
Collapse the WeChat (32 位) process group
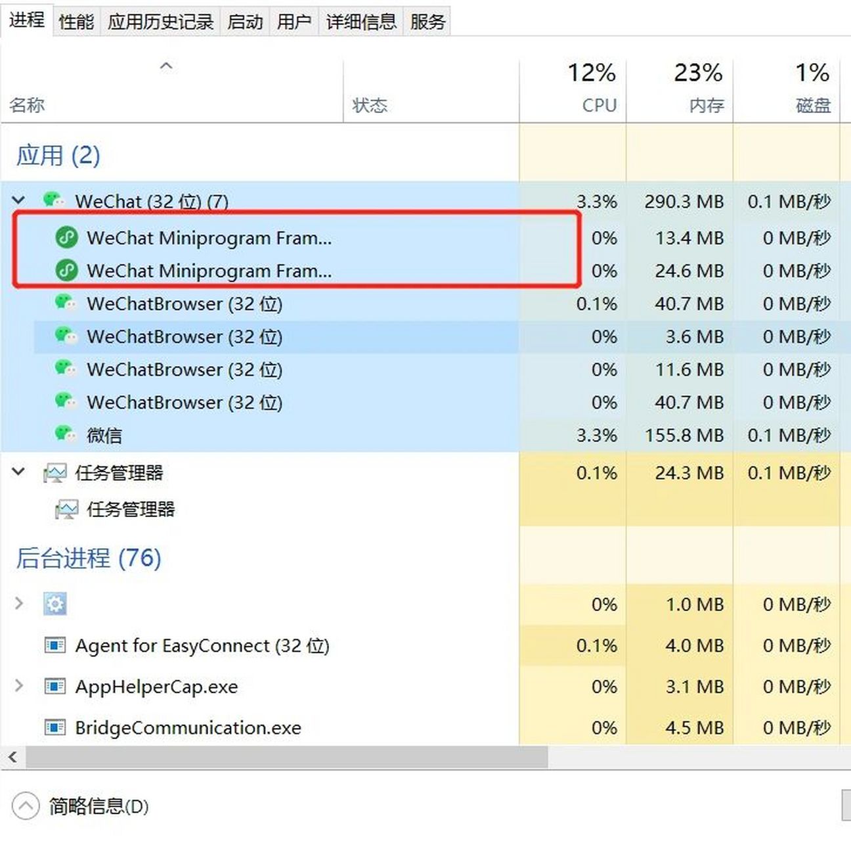pyautogui.click(x=18, y=200)
